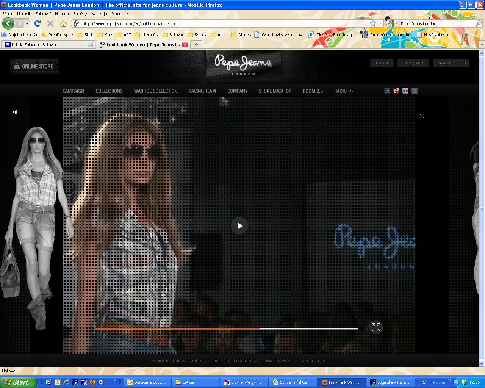Open the COLLECTIONS page
The image size is (485, 388).
pyautogui.click(x=109, y=91)
